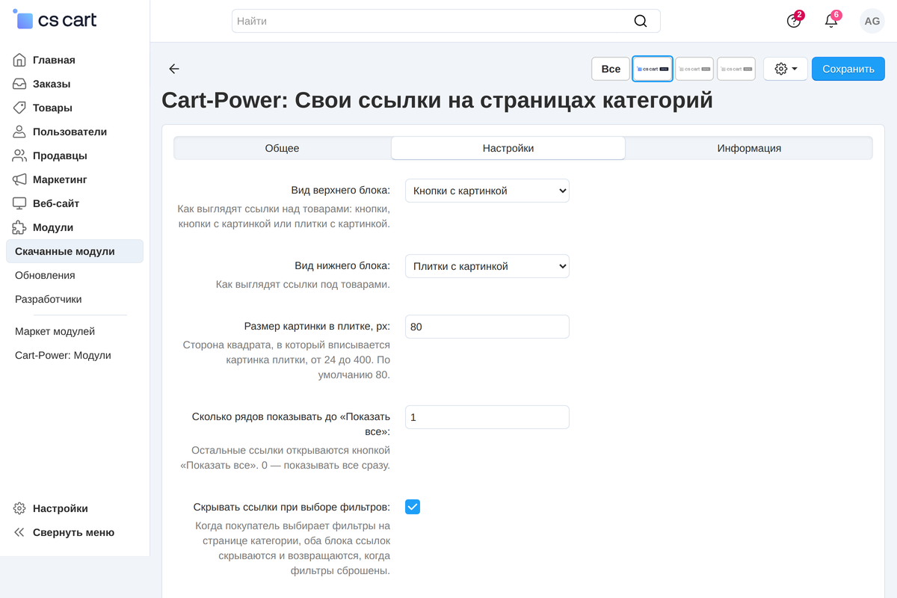Click the Маркетинг megaphone icon
This screenshot has width=897, height=598.
19,179
